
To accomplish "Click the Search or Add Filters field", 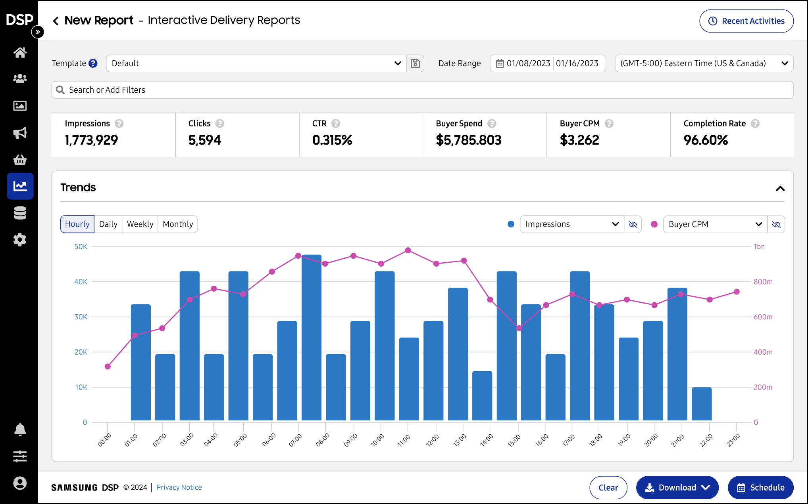I will pyautogui.click(x=422, y=90).
